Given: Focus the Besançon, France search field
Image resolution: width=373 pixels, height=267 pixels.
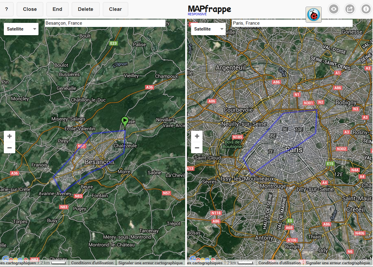Looking at the screenshot, I should [105, 23].
